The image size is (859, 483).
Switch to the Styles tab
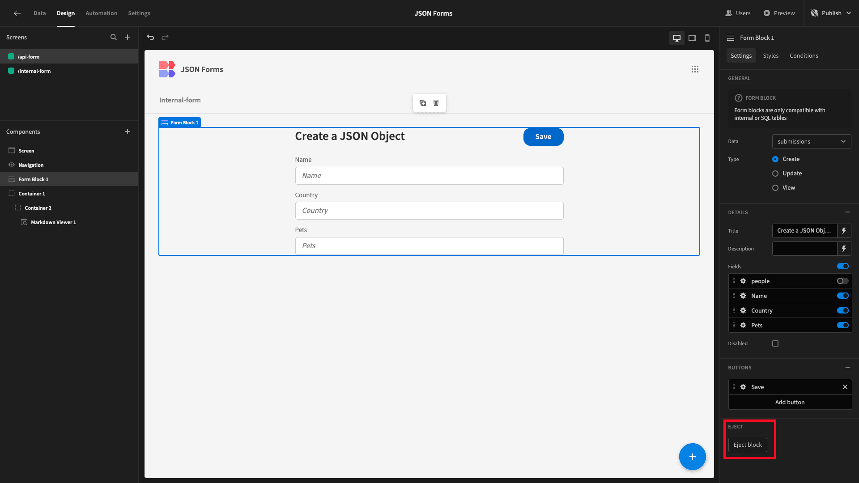click(x=771, y=56)
